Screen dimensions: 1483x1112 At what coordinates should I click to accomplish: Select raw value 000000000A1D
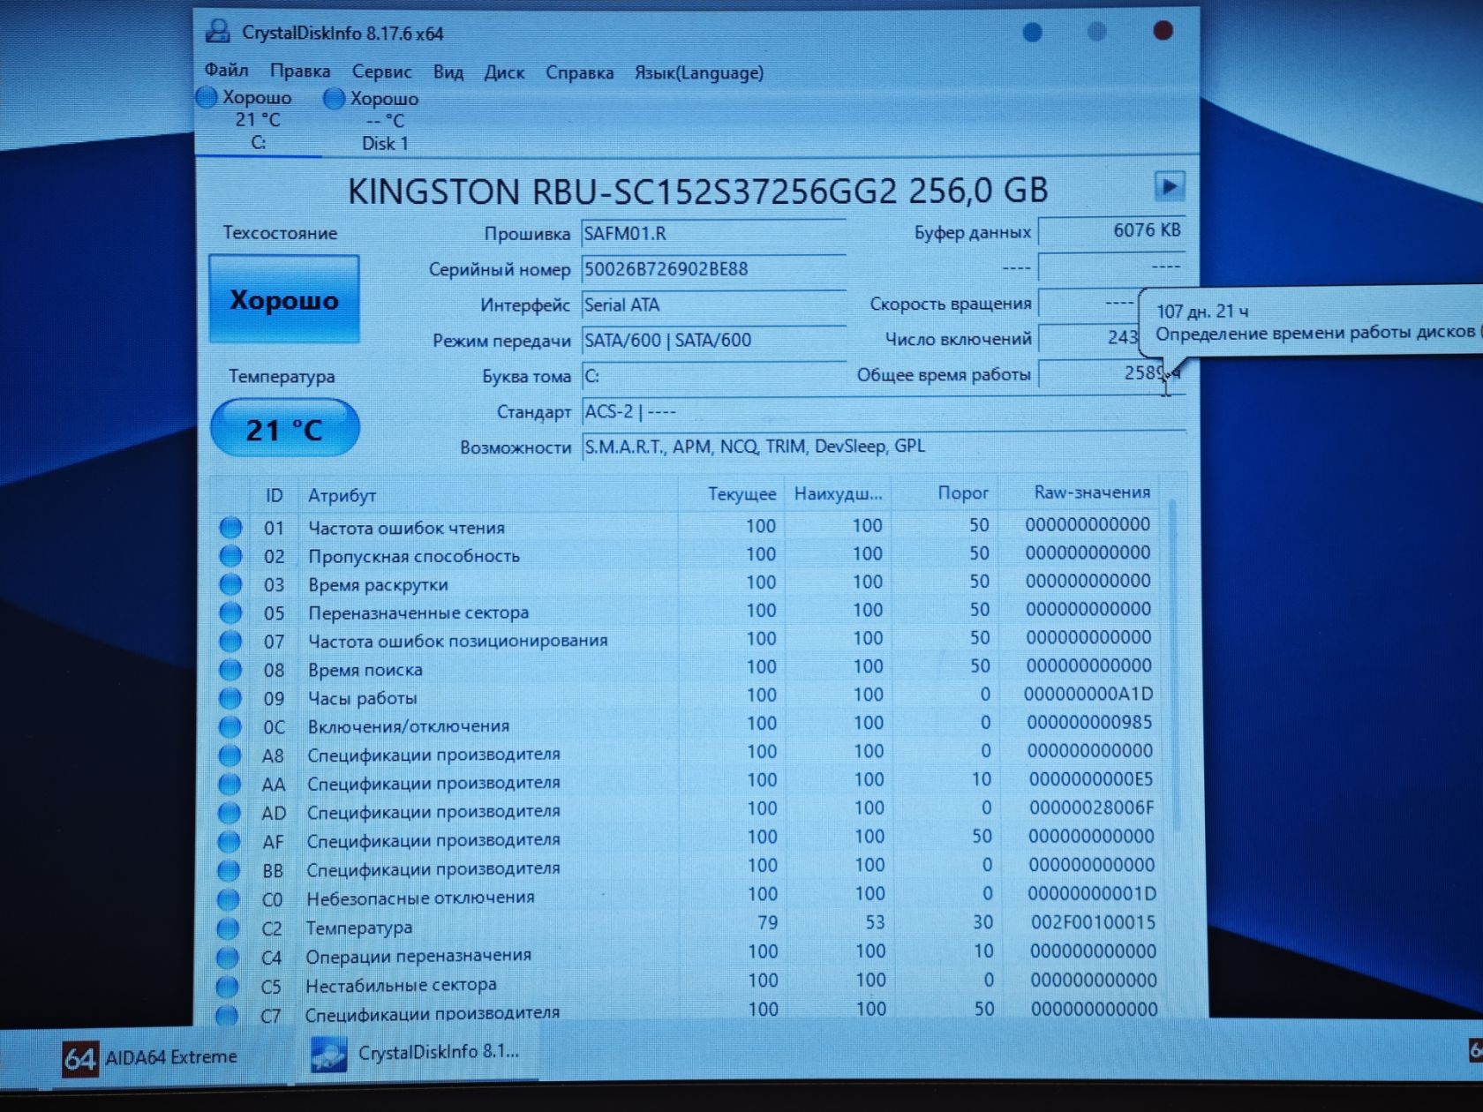[1088, 695]
